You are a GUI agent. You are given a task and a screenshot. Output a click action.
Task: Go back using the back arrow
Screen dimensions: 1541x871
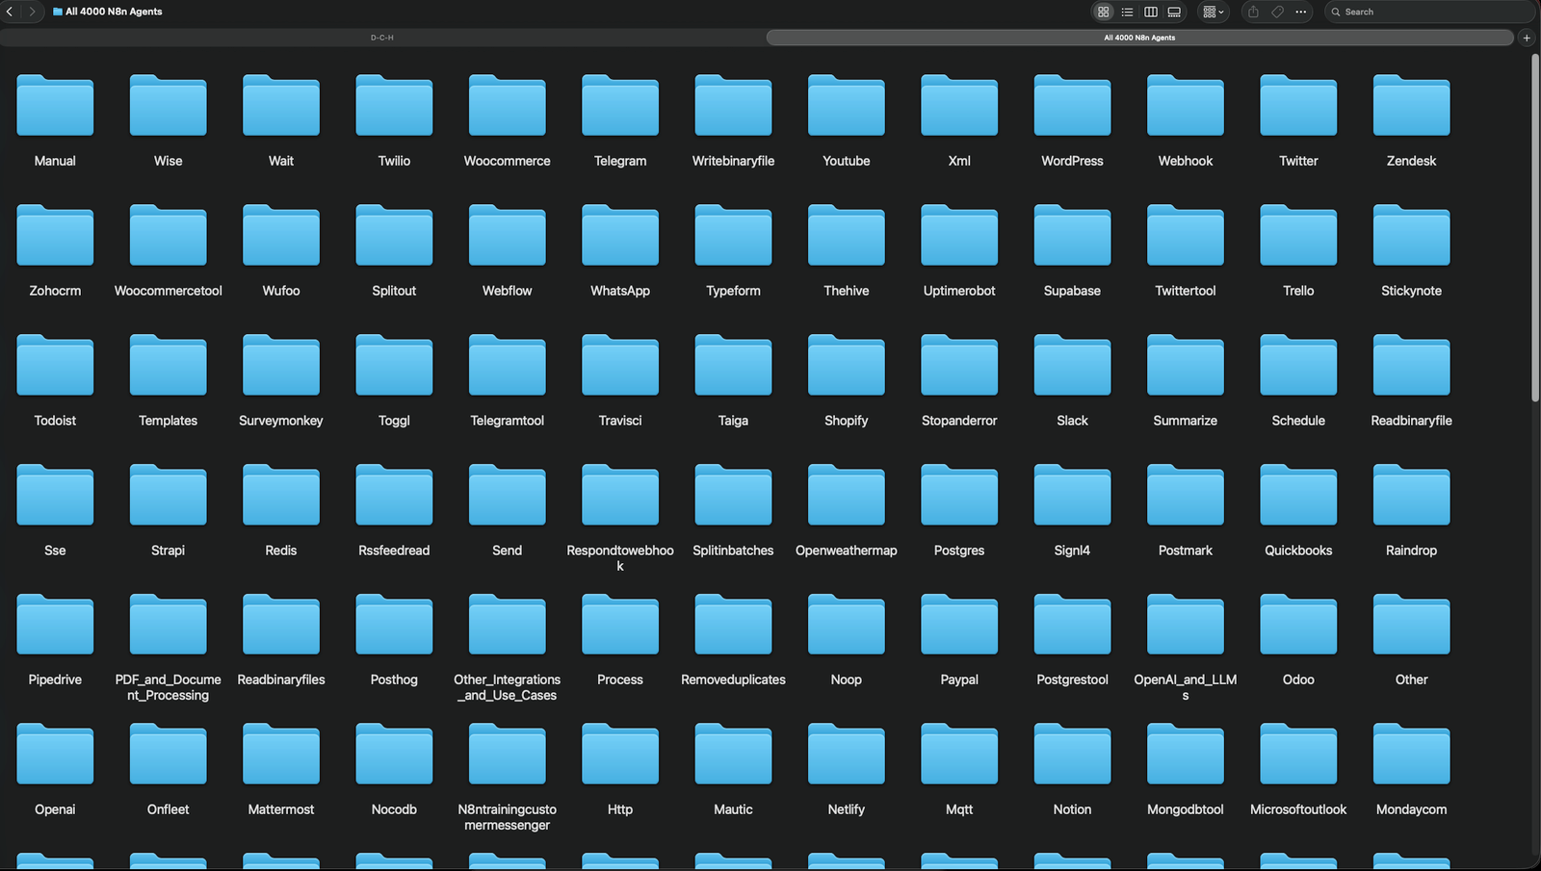click(10, 12)
